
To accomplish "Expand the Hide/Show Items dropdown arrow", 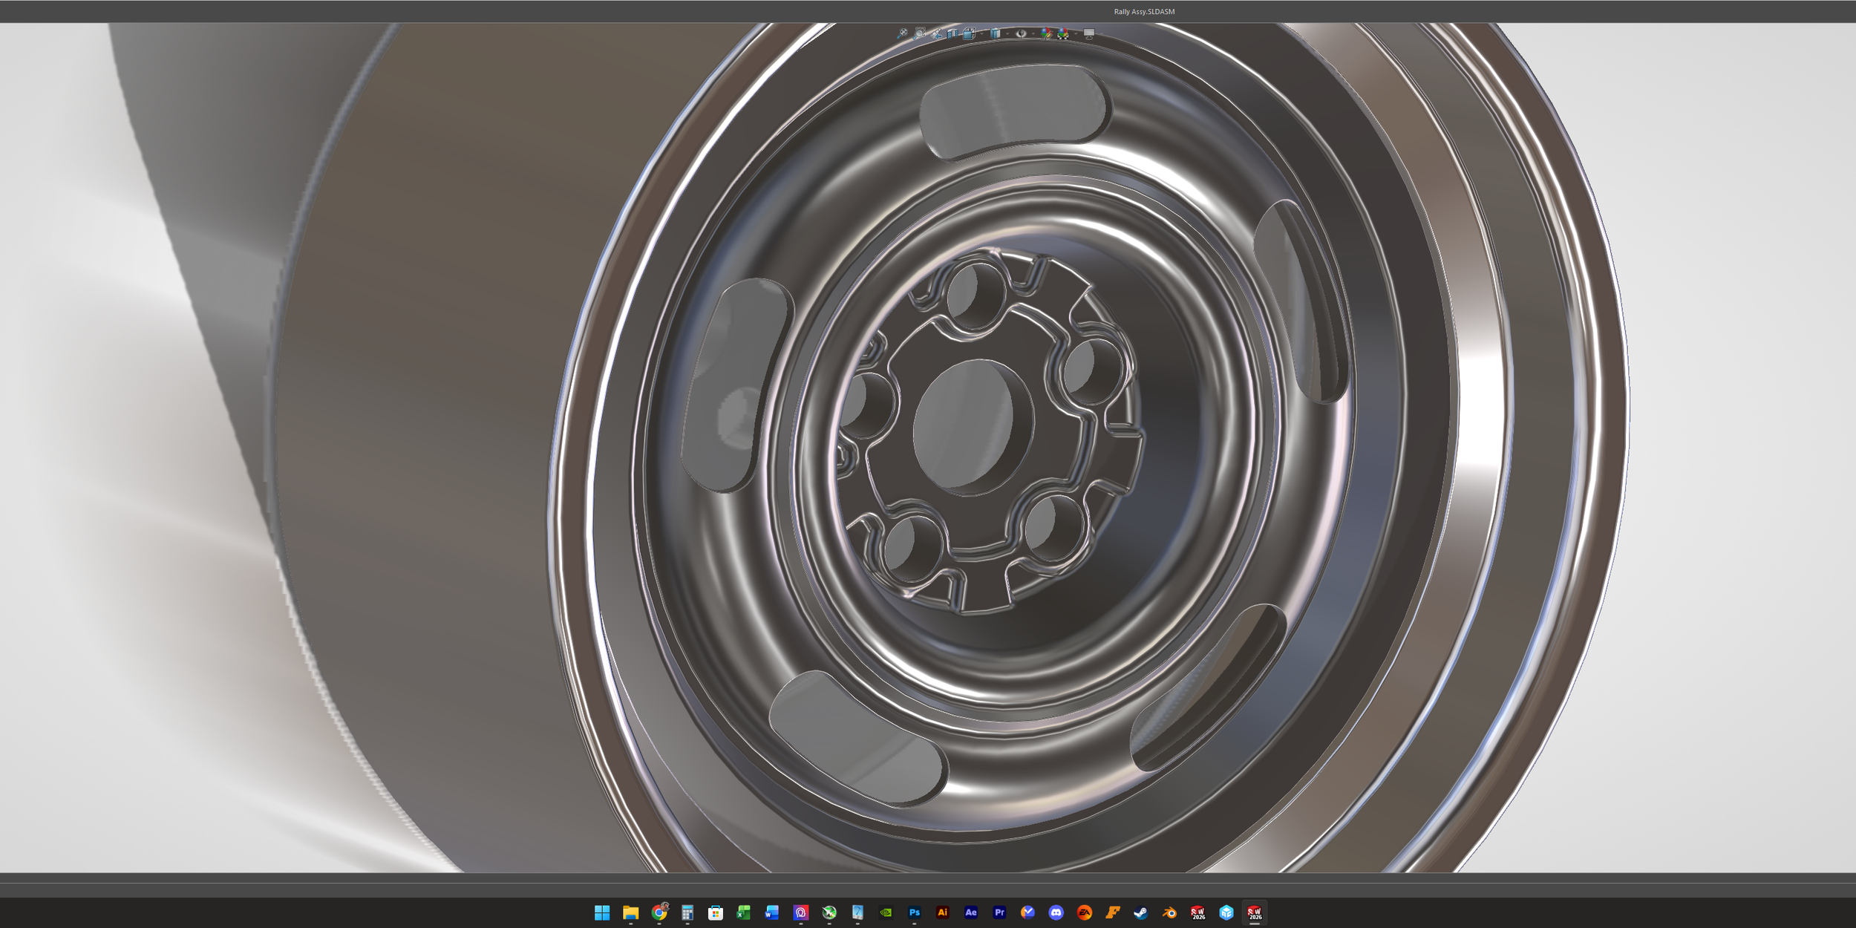I will (1033, 33).
